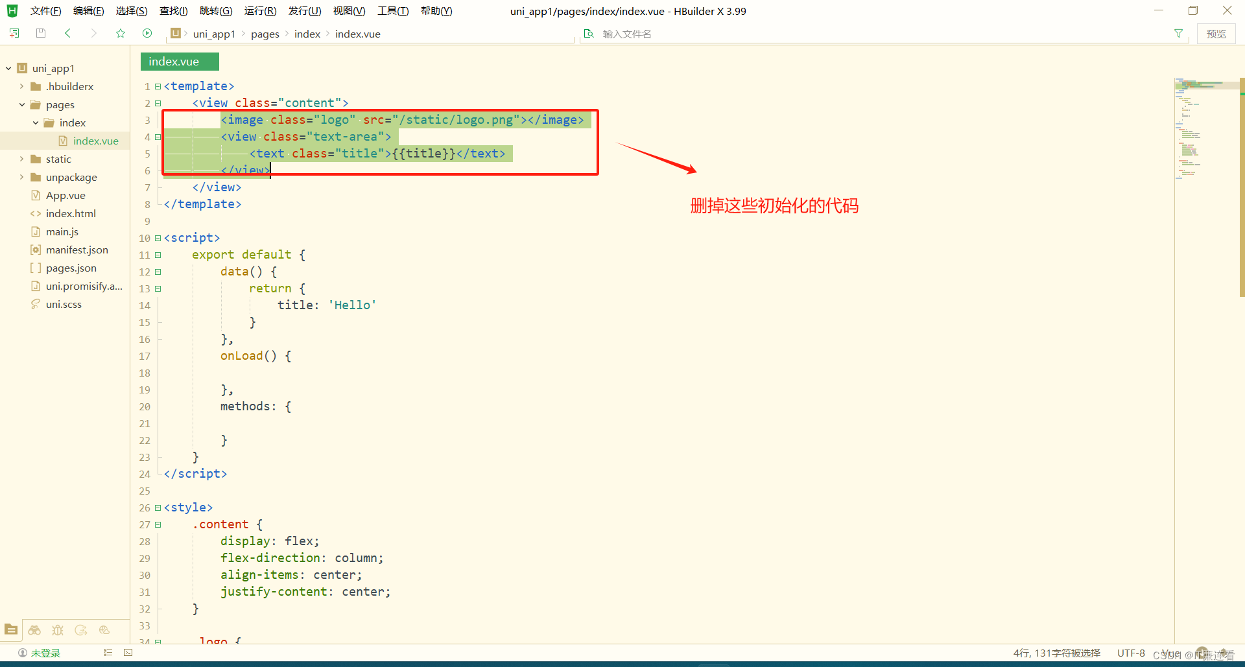Screen dimensions: 1245x667
Task: Switch to the index.vue editor tab
Action: click(x=180, y=62)
